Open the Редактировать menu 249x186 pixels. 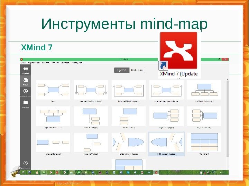[34, 63]
